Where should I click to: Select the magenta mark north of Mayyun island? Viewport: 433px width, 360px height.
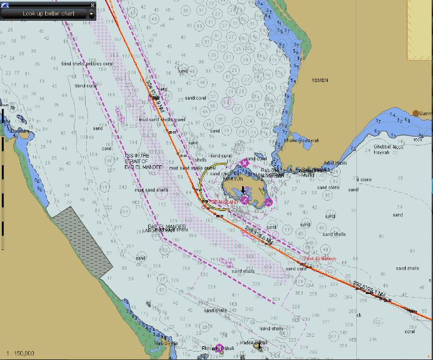tap(244, 163)
